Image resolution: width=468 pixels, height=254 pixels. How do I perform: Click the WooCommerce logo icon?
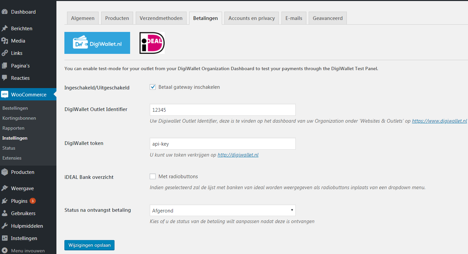[x=5, y=95]
